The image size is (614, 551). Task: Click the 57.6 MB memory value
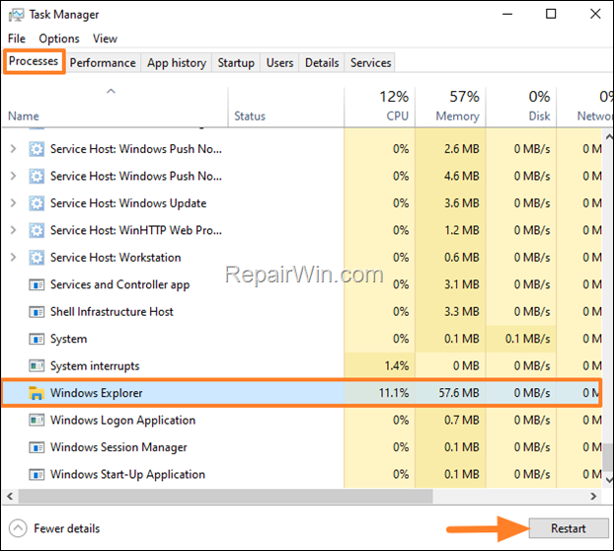tap(459, 393)
